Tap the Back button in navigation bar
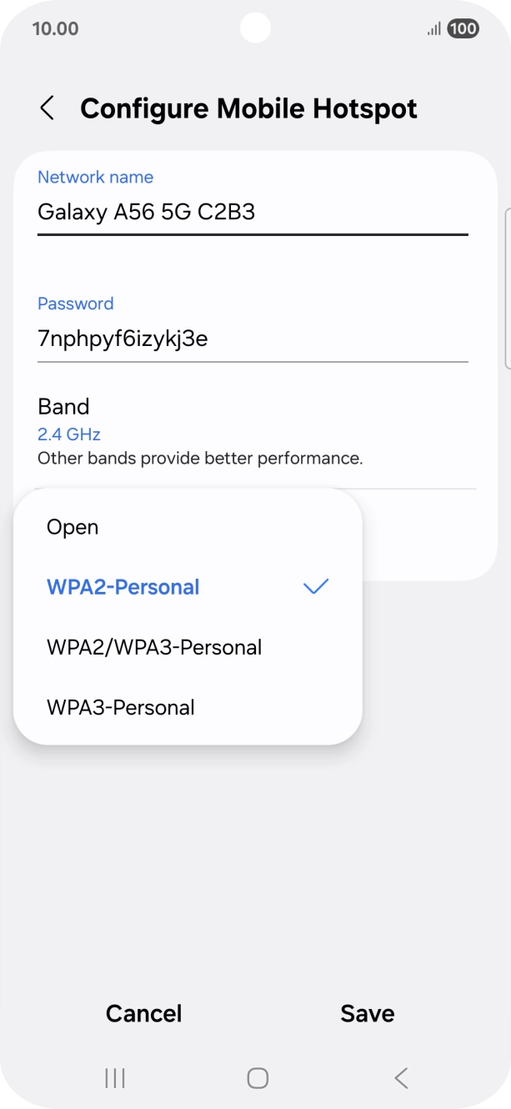The image size is (511, 1109). pos(399,1077)
